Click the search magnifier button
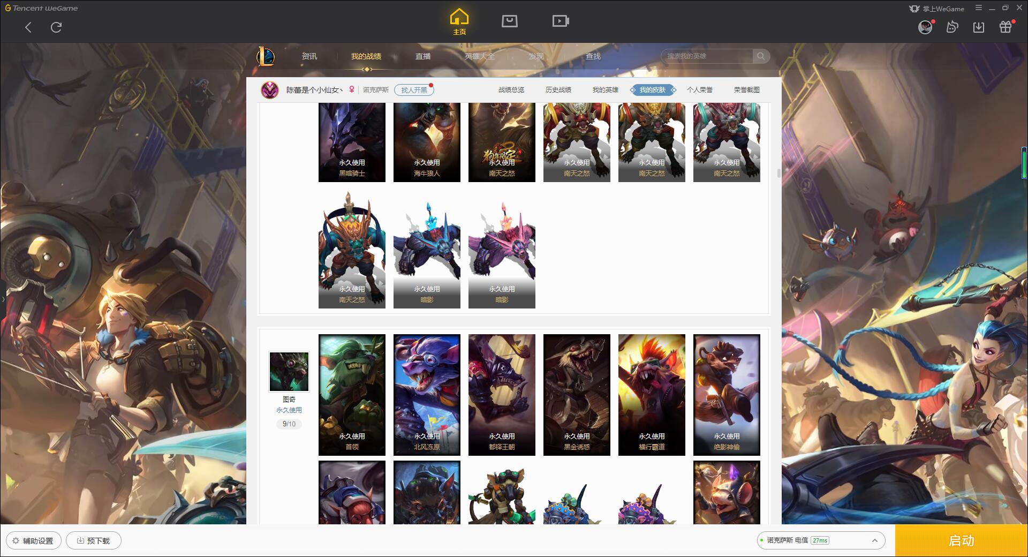This screenshot has width=1028, height=557. pyautogui.click(x=761, y=56)
